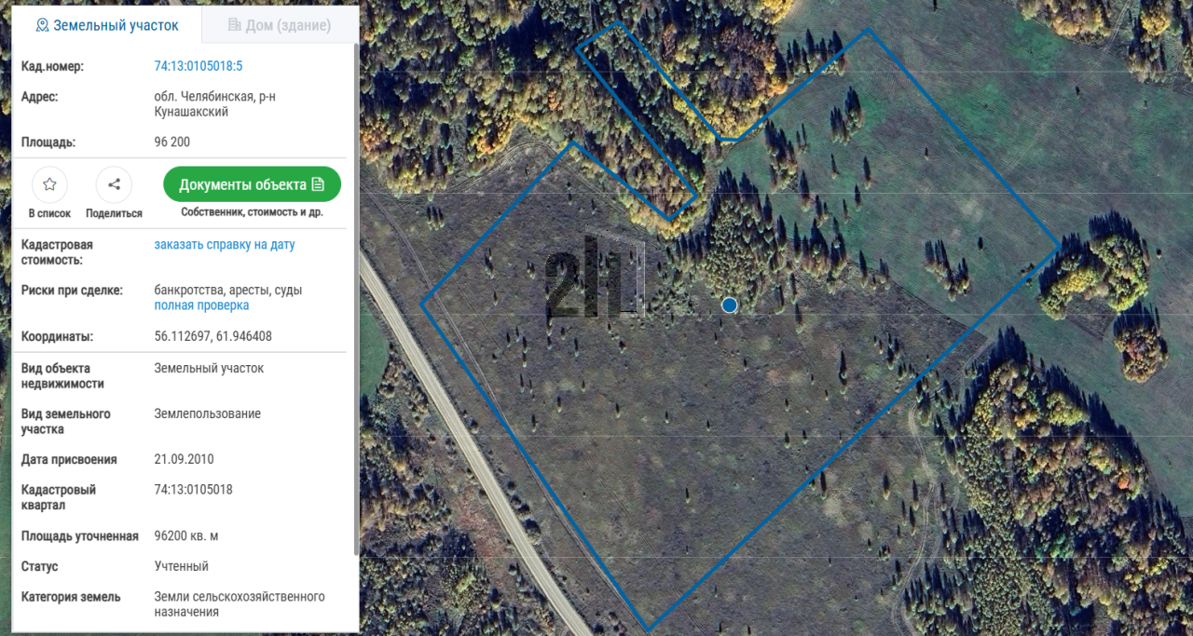Click cadastral quarter value 74:13:0105018
Screen dimensions: 1193x636
pos(193,490)
